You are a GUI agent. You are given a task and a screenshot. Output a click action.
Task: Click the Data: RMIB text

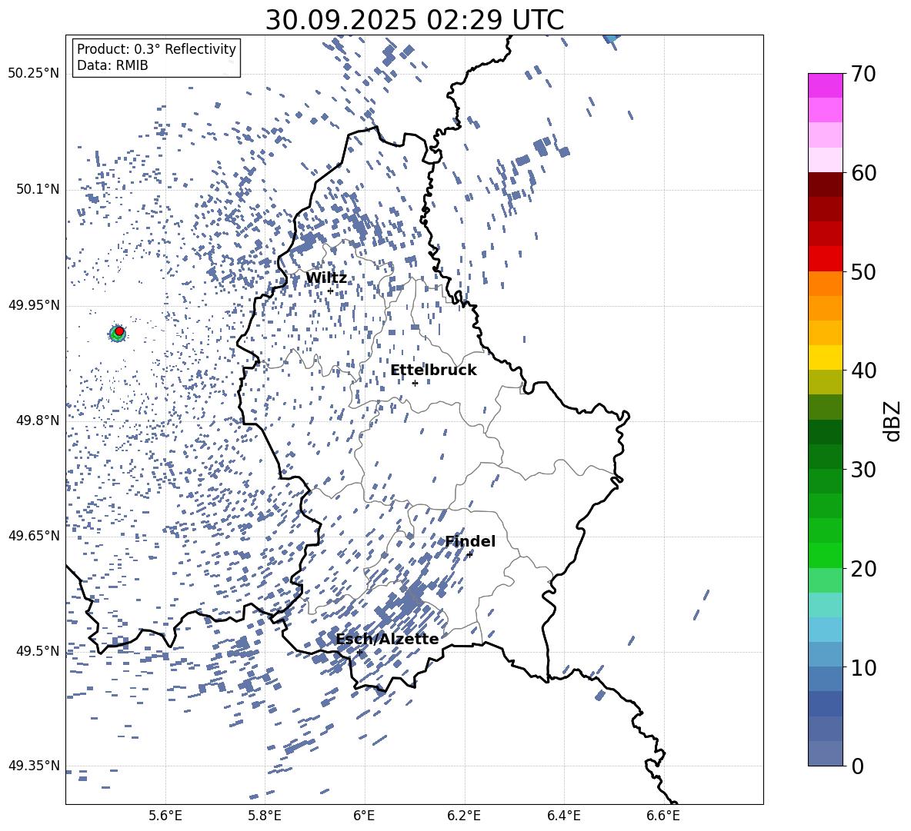click(x=112, y=66)
